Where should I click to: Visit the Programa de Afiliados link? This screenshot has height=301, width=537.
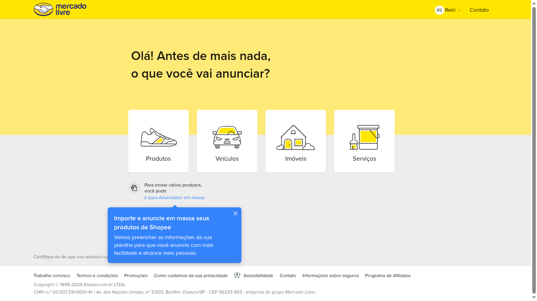[388, 276]
